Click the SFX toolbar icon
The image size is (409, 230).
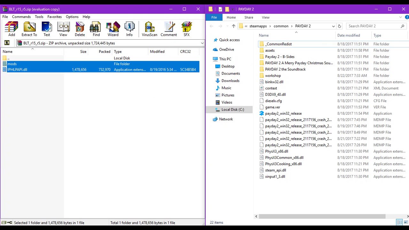187,29
